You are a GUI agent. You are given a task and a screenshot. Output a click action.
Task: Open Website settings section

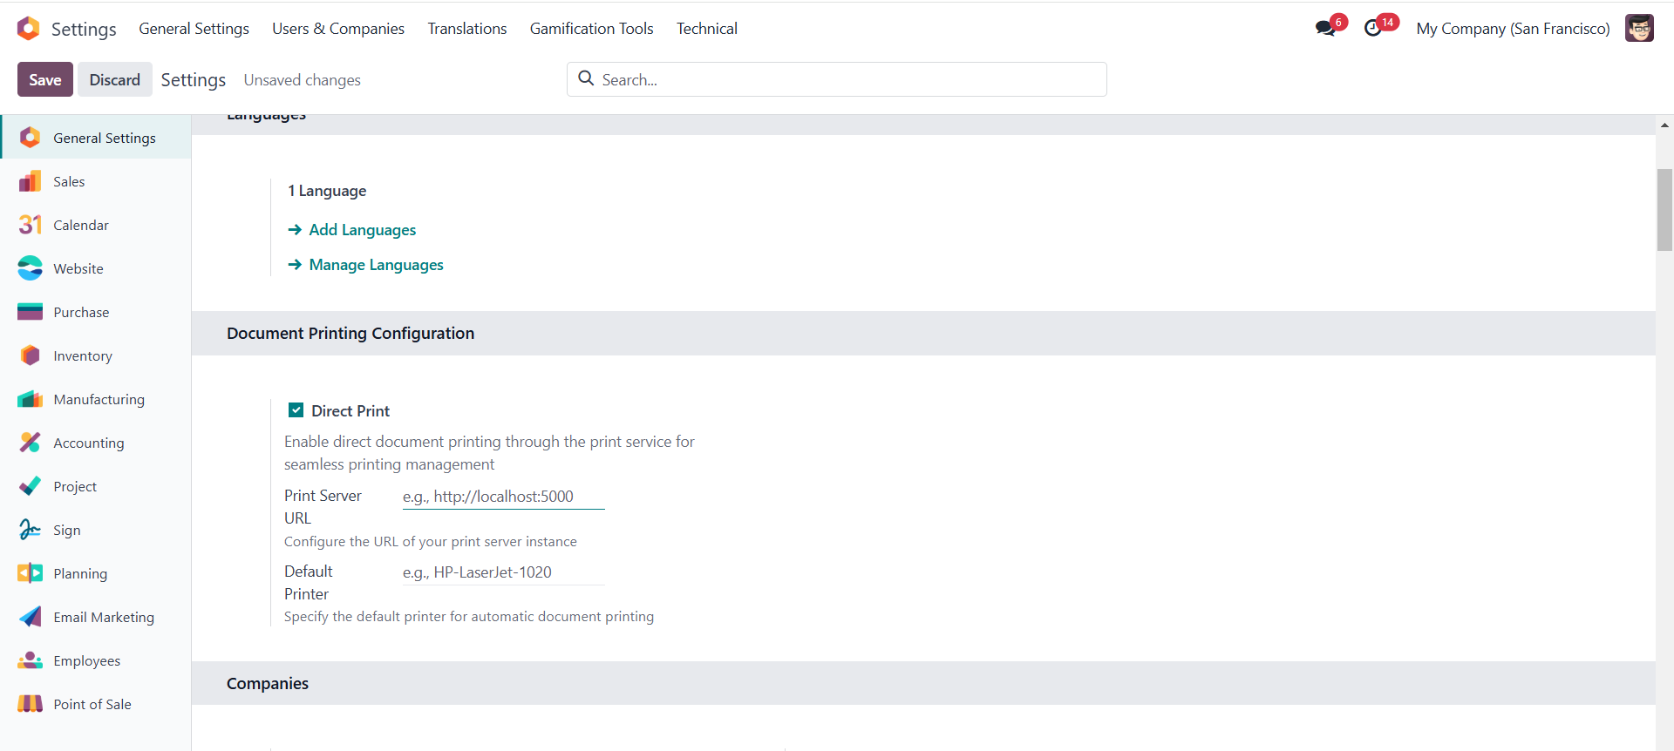pos(78,268)
